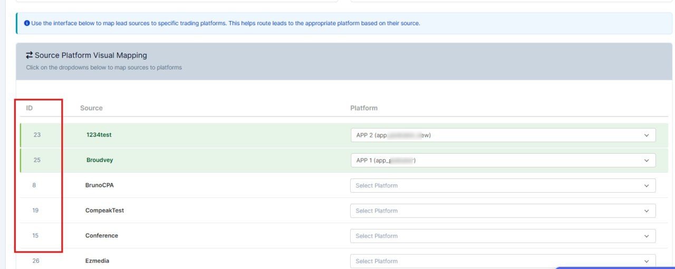This screenshot has height=269, width=675.
Task: Open the Select Platform dropdown for Ezmedia
Action: 503,261
